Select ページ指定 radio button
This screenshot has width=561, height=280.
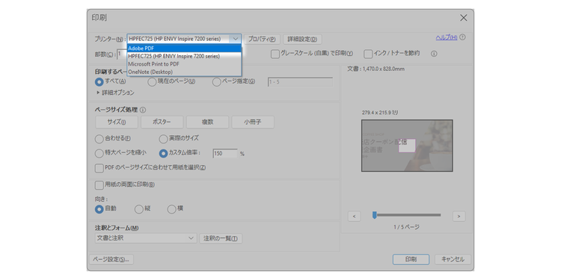click(x=216, y=82)
